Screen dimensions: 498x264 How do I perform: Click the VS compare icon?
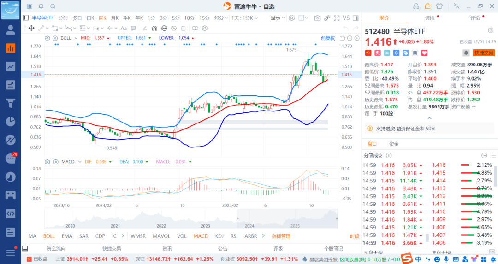point(346,18)
